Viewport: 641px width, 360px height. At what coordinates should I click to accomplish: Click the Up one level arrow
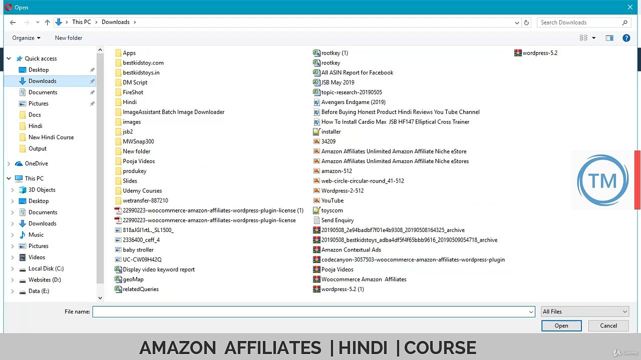pos(47,22)
